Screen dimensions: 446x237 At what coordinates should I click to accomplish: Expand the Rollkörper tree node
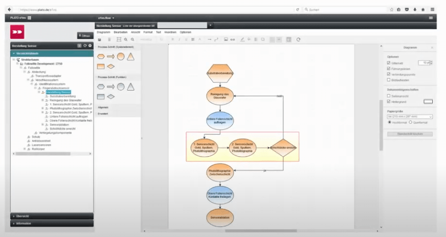(25, 149)
